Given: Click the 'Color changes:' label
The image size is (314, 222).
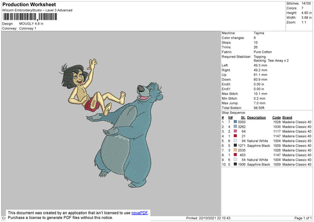Looking at the screenshot, I should [x=233, y=38].
